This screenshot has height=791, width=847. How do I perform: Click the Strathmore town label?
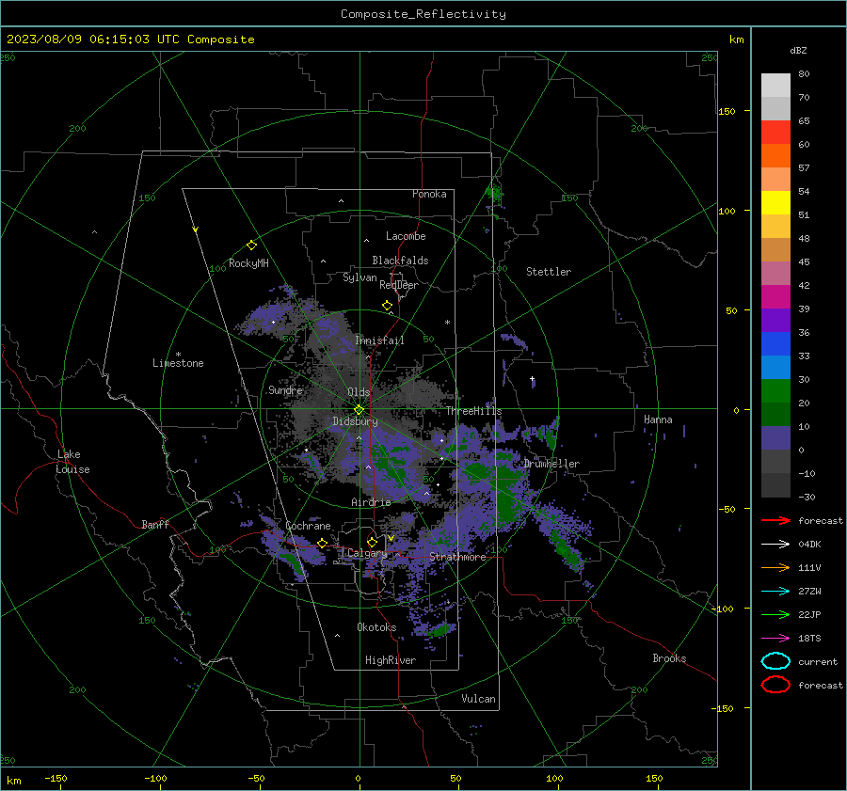pyautogui.click(x=457, y=557)
